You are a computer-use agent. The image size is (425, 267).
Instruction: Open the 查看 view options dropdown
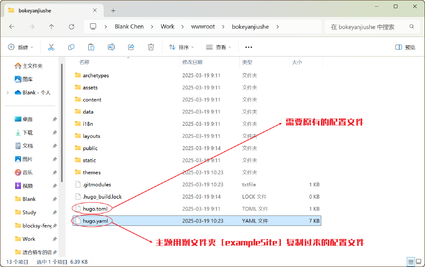click(x=218, y=47)
